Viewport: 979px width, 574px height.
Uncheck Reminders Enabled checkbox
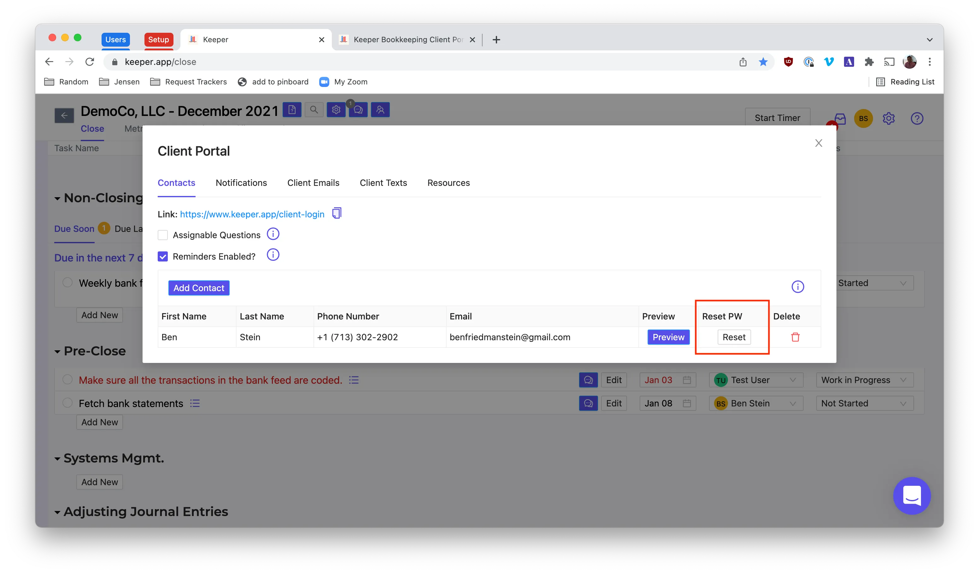[x=163, y=256]
